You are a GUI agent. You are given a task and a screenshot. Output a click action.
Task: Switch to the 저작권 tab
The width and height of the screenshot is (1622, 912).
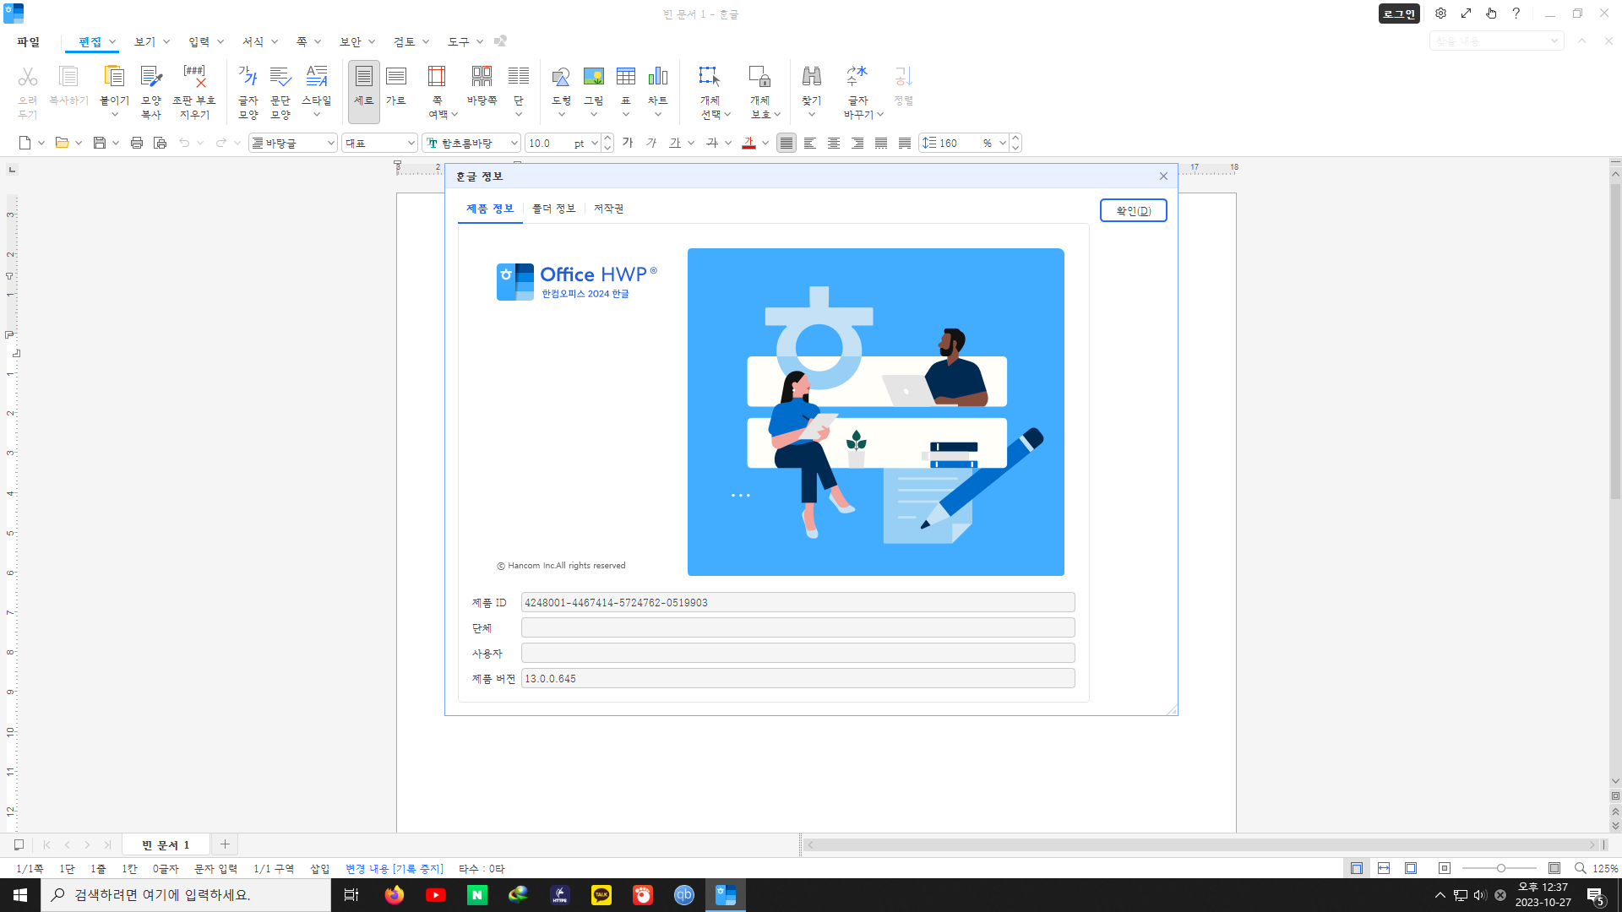coord(608,209)
